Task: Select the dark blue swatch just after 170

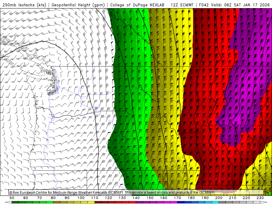Action: pos(181,202)
